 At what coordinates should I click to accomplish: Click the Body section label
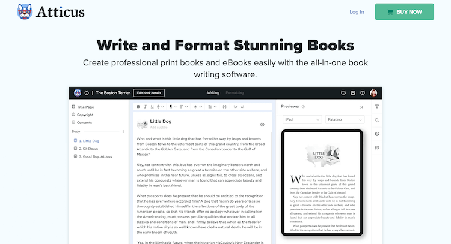tap(76, 132)
